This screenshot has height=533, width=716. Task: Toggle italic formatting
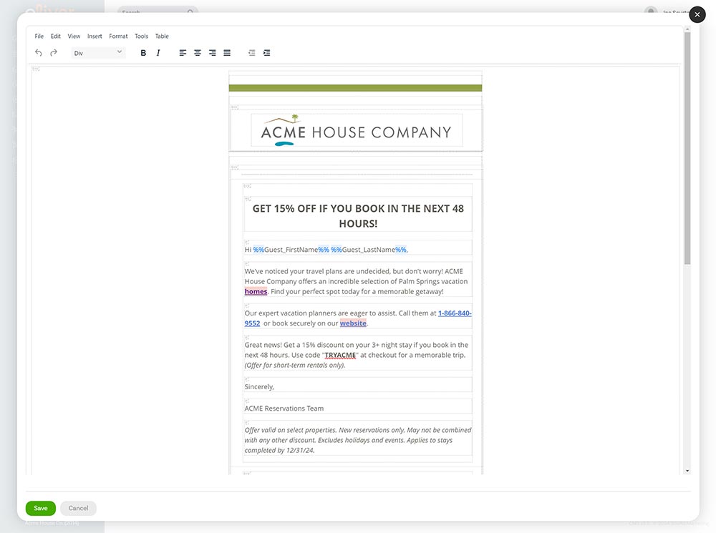pos(158,52)
